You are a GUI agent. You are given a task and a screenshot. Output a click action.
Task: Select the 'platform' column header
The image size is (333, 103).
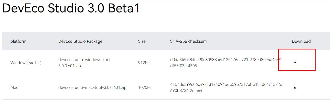[x=18, y=41]
